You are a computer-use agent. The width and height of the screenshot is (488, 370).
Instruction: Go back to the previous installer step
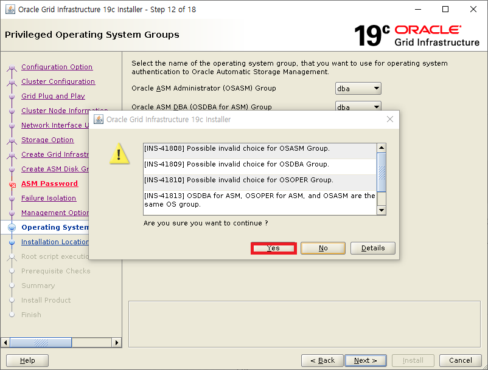click(x=322, y=360)
